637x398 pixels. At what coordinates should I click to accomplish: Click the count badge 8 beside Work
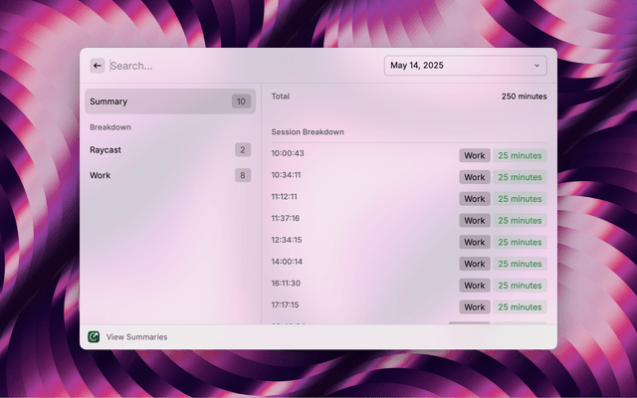click(x=242, y=175)
